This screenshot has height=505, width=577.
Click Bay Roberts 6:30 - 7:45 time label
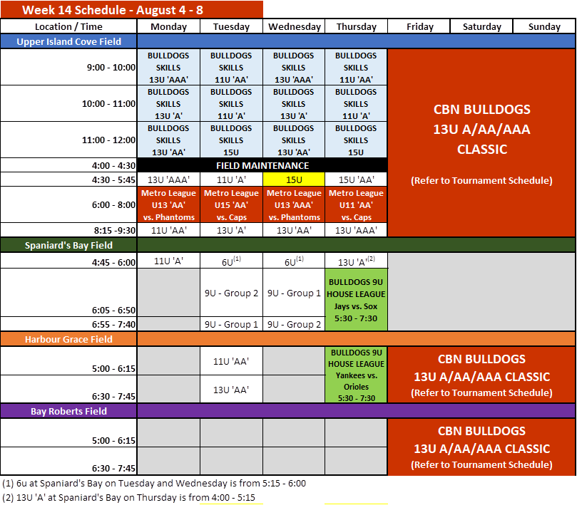coord(68,462)
